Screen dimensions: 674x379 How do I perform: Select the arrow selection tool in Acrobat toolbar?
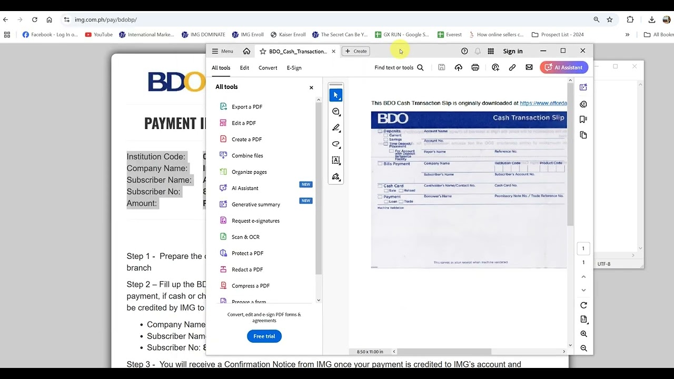click(336, 95)
